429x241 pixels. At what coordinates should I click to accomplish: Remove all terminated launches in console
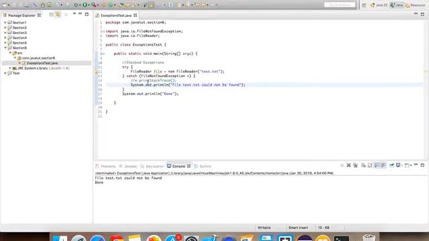(x=355, y=165)
